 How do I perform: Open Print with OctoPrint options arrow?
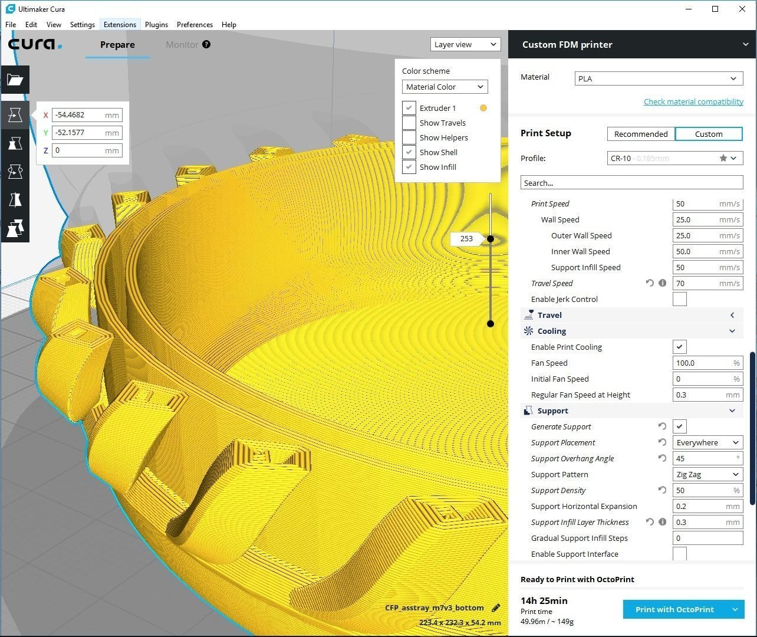point(735,609)
